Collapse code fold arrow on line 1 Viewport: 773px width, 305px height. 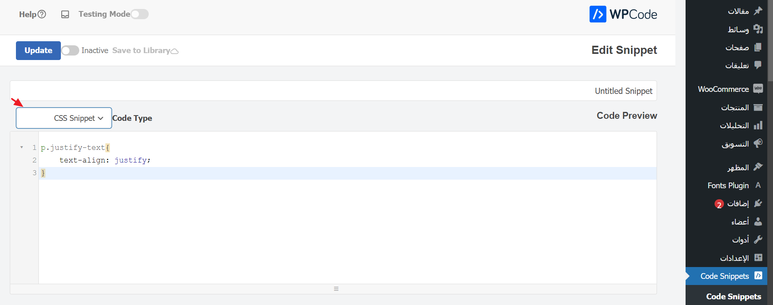[22, 147]
